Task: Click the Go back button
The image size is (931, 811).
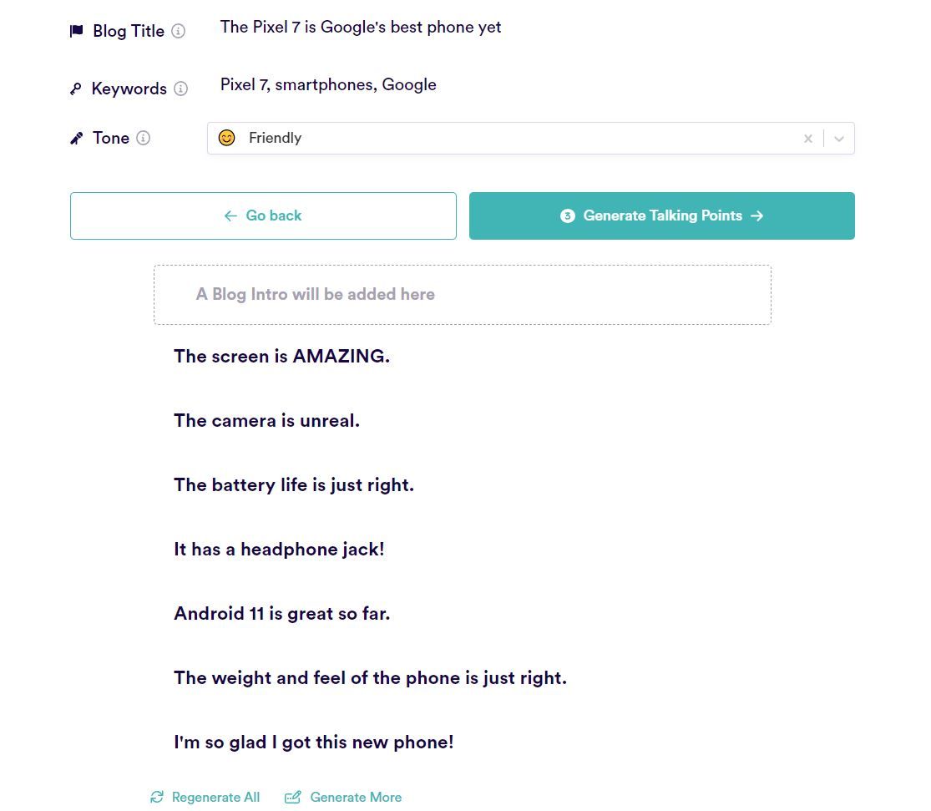Action: click(263, 215)
